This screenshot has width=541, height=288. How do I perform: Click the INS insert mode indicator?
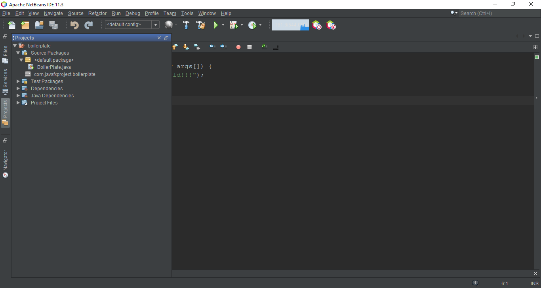click(534, 283)
